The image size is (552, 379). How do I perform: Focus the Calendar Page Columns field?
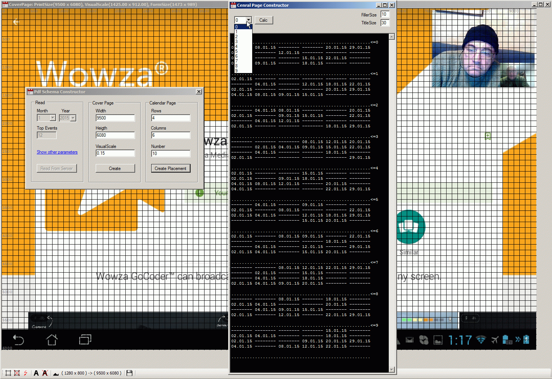point(171,135)
